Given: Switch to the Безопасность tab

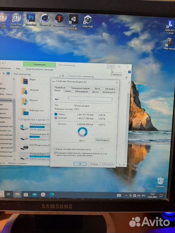Looking at the screenshot, I should pyautogui.click(x=109, y=92).
